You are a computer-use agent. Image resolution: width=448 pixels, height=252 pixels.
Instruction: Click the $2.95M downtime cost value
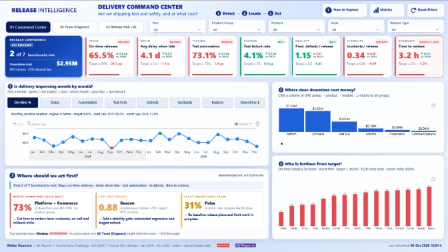click(67, 63)
